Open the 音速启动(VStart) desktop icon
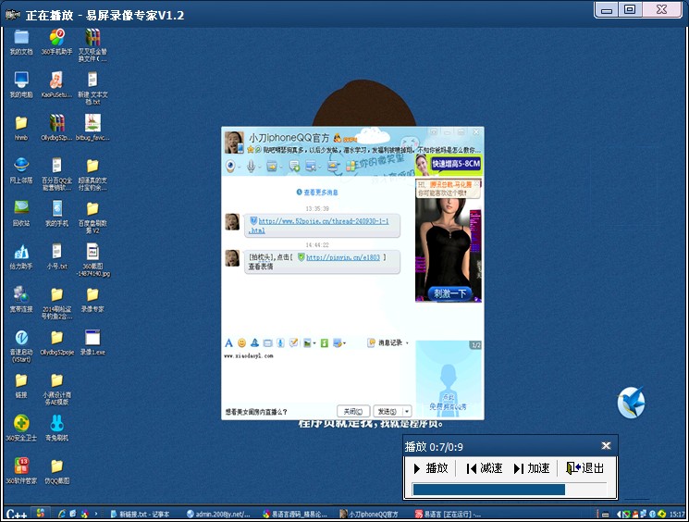 (x=21, y=346)
